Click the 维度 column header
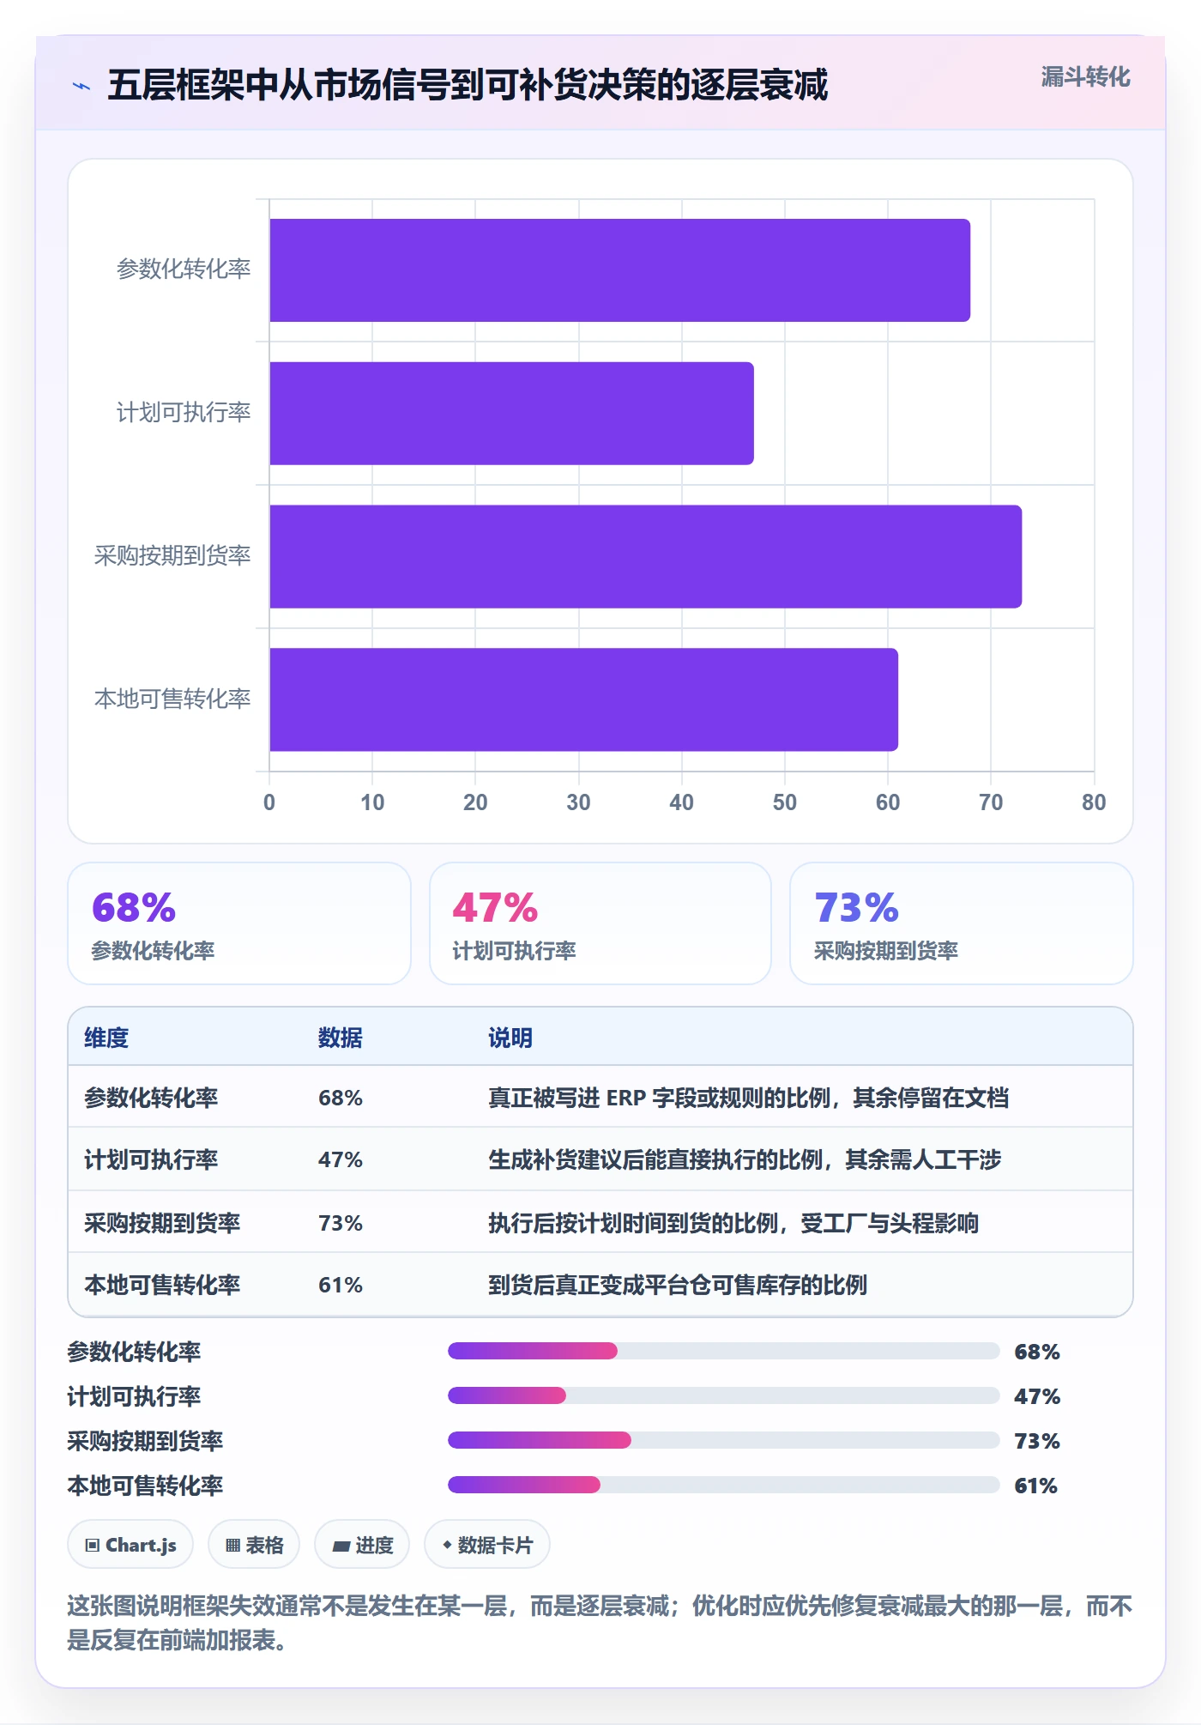This screenshot has height=1725, width=1201. (106, 1038)
